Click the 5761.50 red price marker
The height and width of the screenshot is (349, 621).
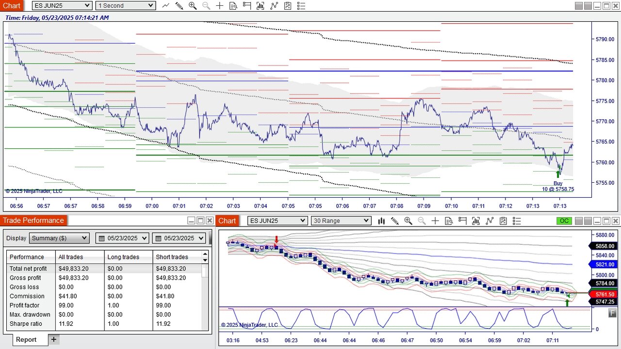click(604, 294)
